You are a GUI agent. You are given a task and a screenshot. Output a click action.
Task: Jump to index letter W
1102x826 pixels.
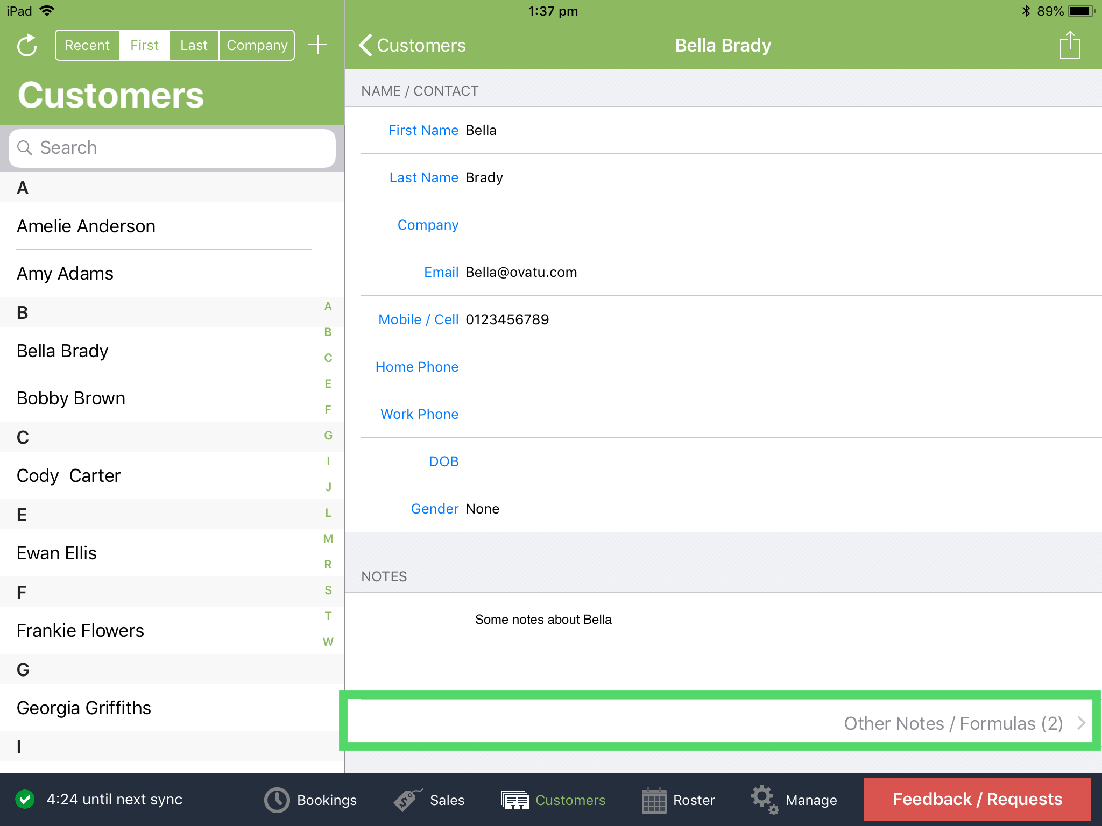pyautogui.click(x=328, y=642)
